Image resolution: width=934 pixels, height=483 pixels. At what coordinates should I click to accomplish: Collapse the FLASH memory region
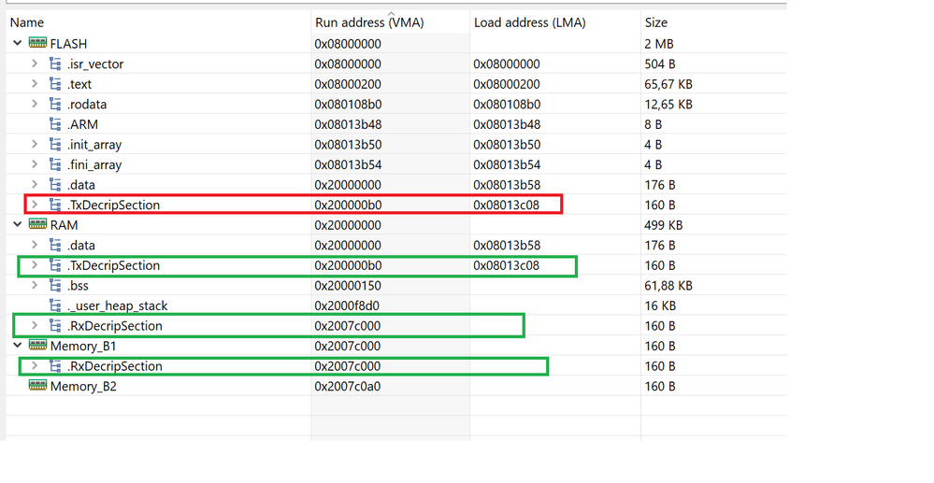[x=17, y=43]
